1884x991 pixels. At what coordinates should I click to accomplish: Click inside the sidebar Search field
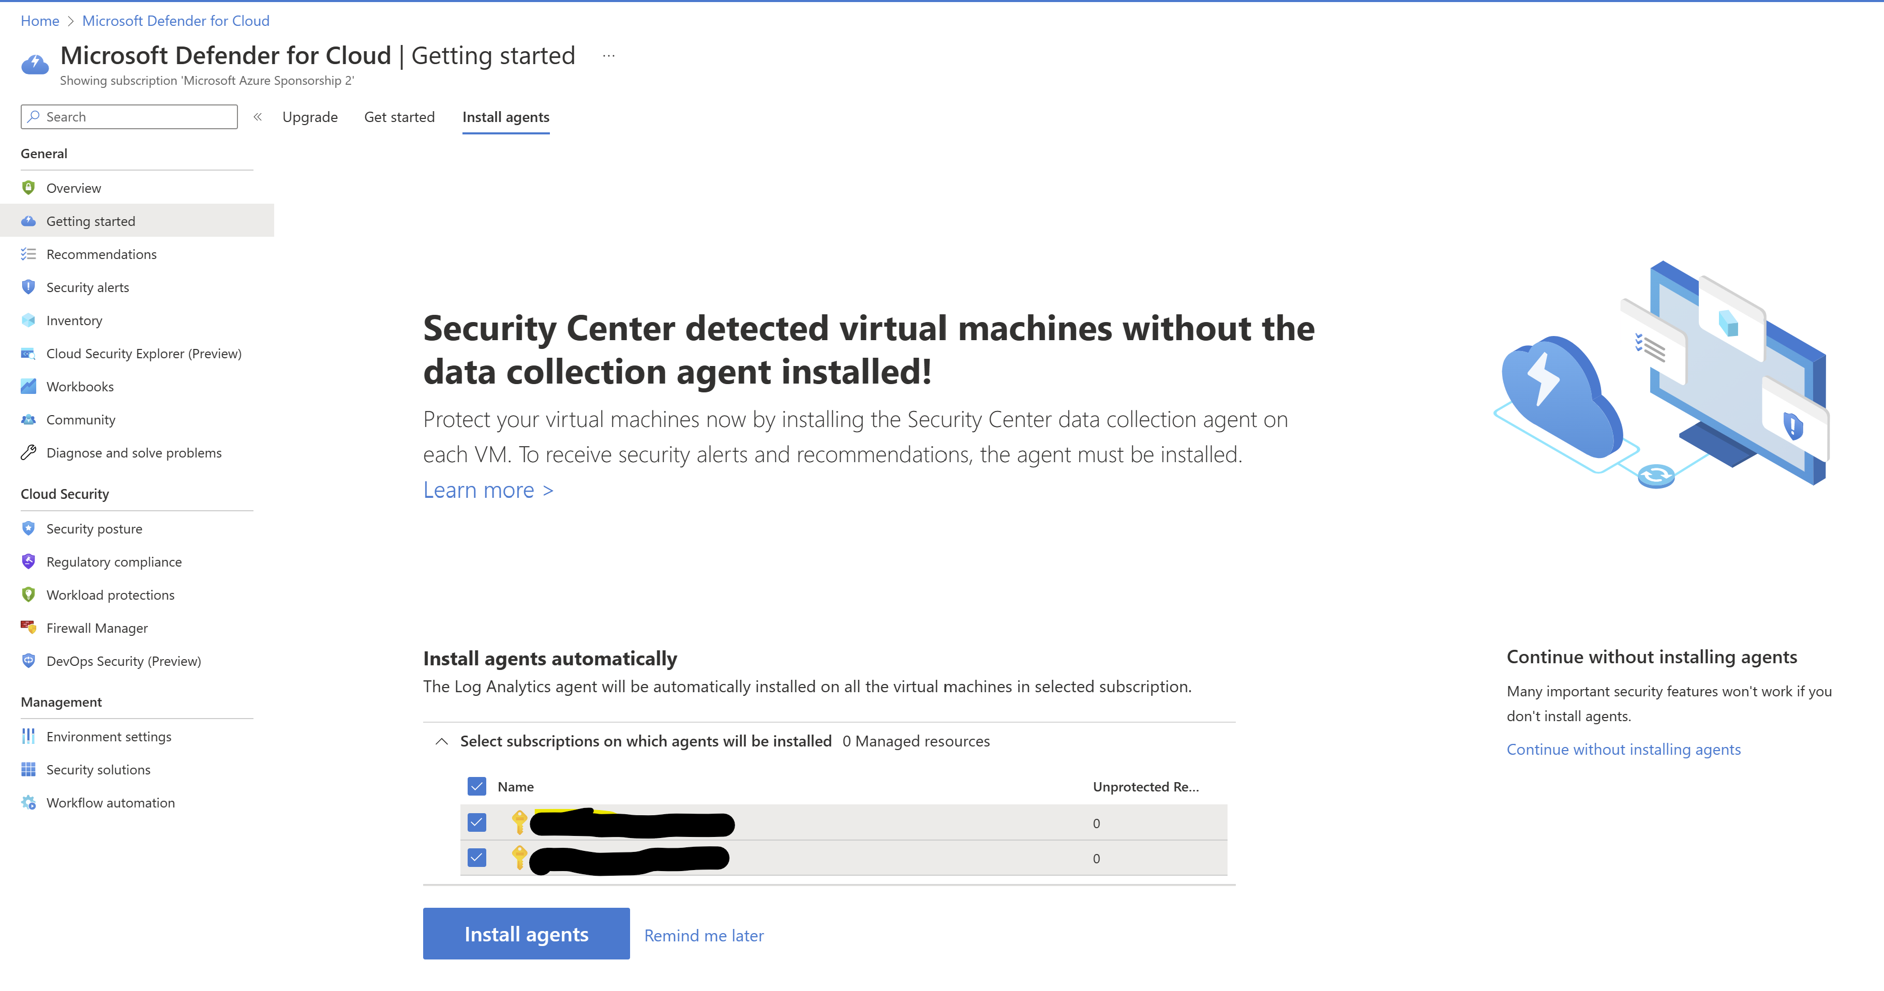[129, 116]
